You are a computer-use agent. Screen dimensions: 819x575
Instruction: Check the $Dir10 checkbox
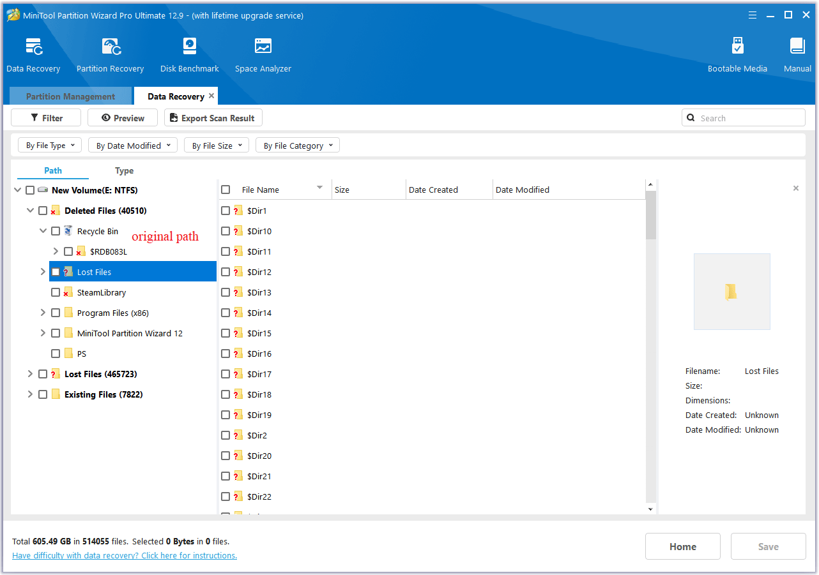pyautogui.click(x=226, y=231)
